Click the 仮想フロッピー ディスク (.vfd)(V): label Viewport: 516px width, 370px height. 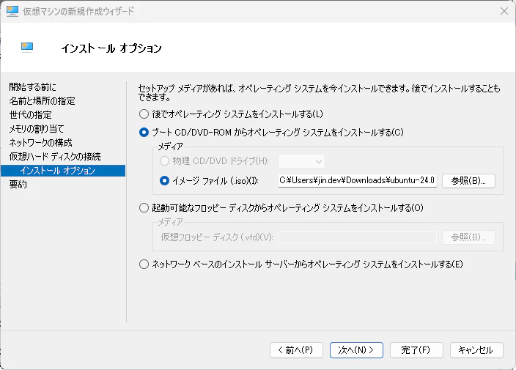tap(217, 237)
